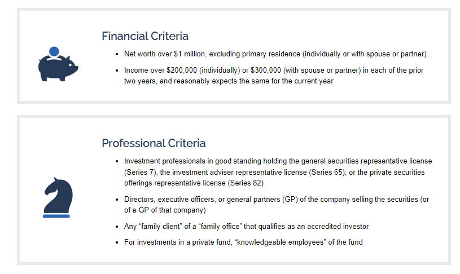Click the investment professionals bullet first line
This screenshot has width=460, height=274.
coord(278,161)
